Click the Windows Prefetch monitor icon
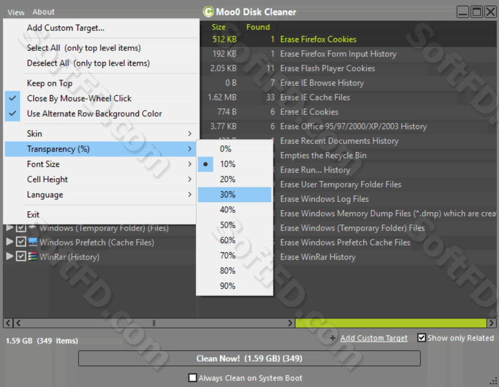 point(33,242)
